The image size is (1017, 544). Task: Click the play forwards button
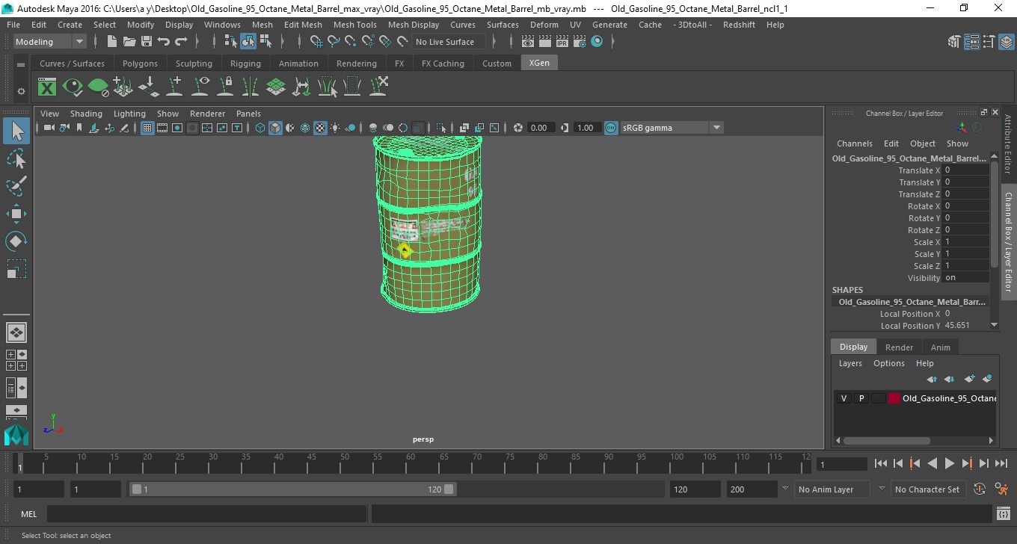click(x=949, y=463)
